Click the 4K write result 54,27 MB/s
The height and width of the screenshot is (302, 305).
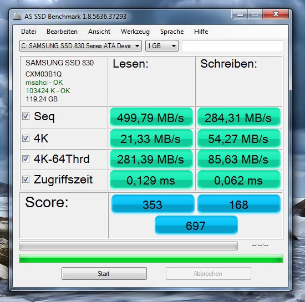pos(239,139)
